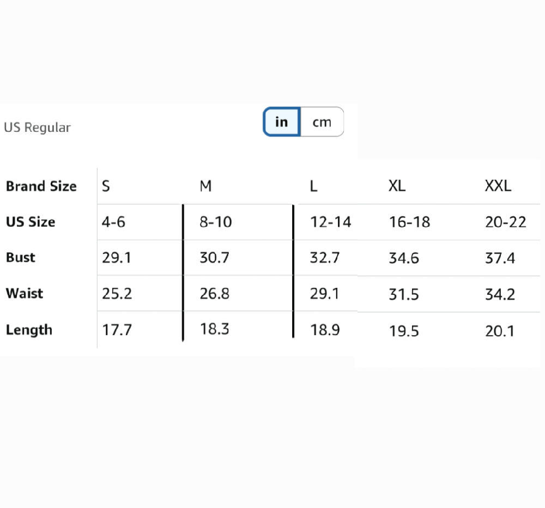Screen dimensions: 545x508
Task: Click US size 20-22 cell
Action: click(x=505, y=222)
